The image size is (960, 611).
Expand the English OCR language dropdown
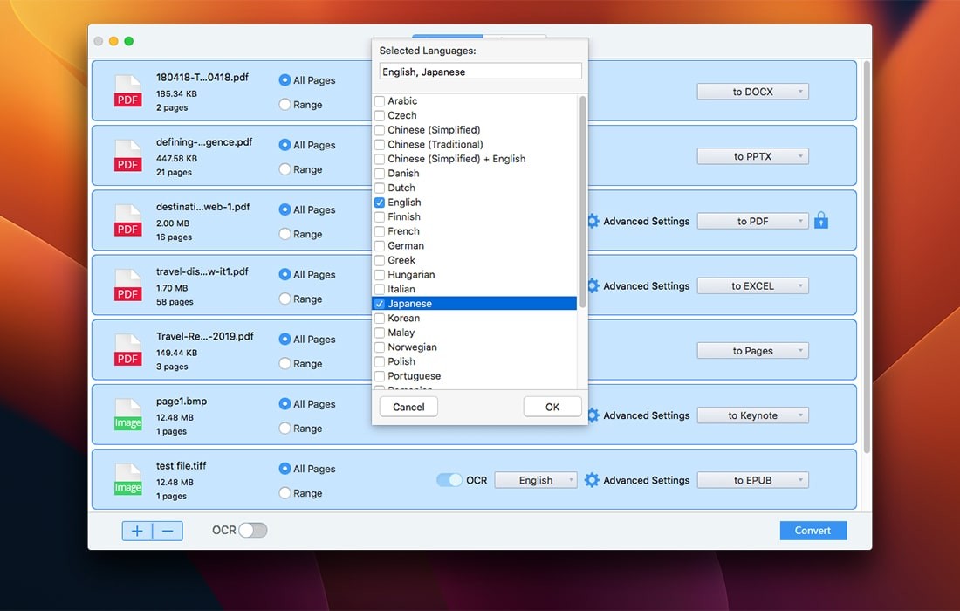535,480
